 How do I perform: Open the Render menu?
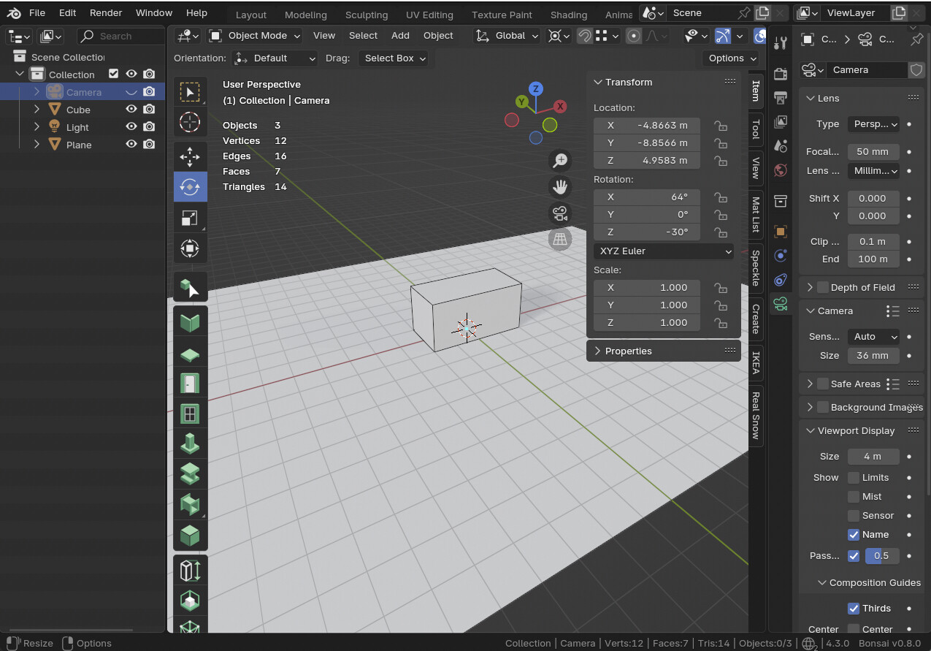pos(106,13)
